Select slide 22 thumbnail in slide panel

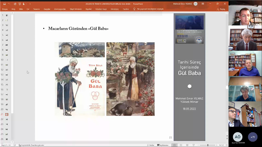(x=7, y=119)
